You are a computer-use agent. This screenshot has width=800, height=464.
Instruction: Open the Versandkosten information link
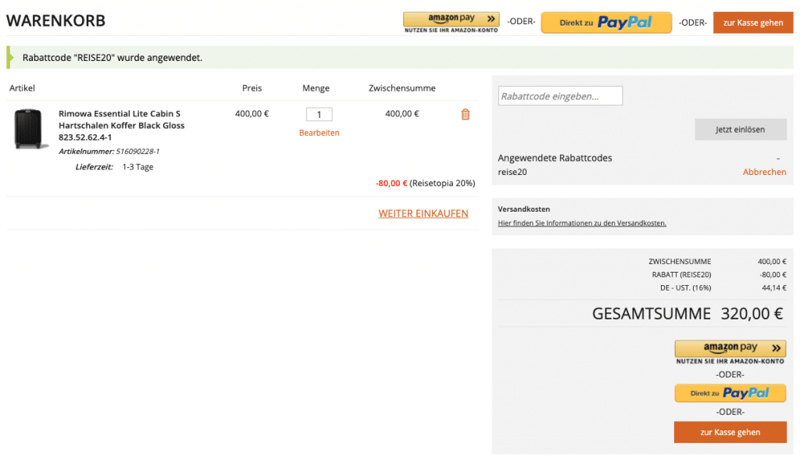tap(582, 223)
